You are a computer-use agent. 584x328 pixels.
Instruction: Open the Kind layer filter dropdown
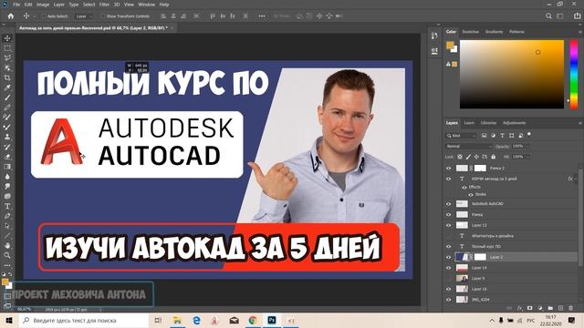pos(461,136)
